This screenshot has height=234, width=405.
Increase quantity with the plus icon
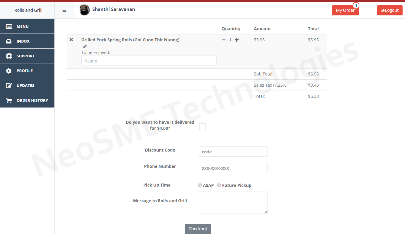point(237,40)
